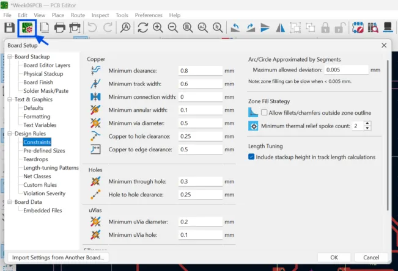Click the Refresh view icon
This screenshot has height=271, width=398.
pos(143,27)
